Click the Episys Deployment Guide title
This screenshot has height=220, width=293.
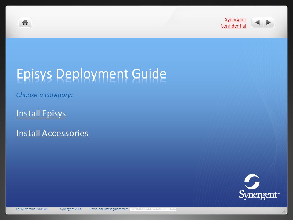[x=91, y=74]
